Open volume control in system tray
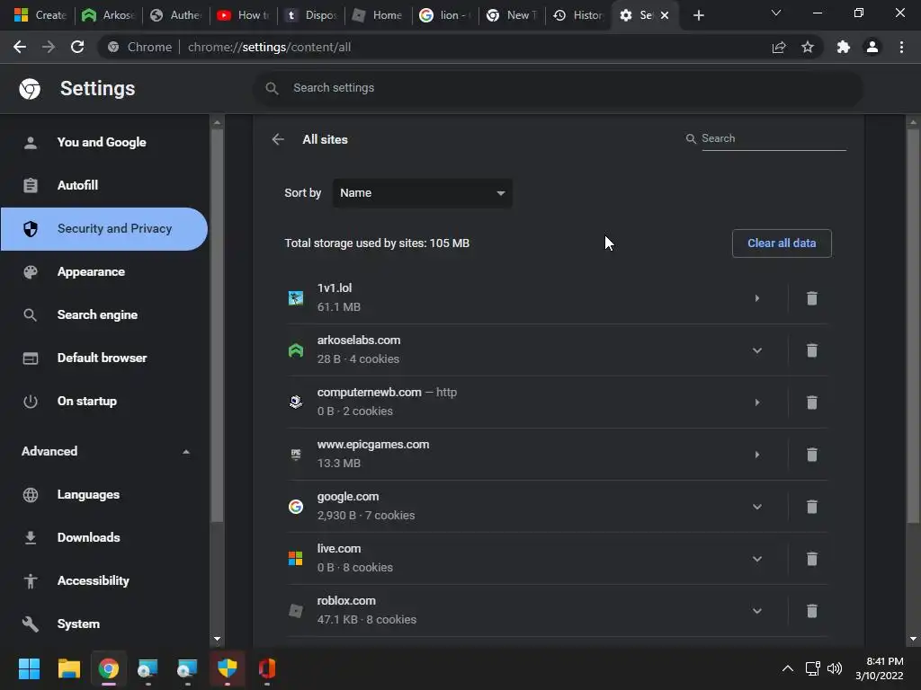Viewport: 921px width, 690px height. (835, 668)
